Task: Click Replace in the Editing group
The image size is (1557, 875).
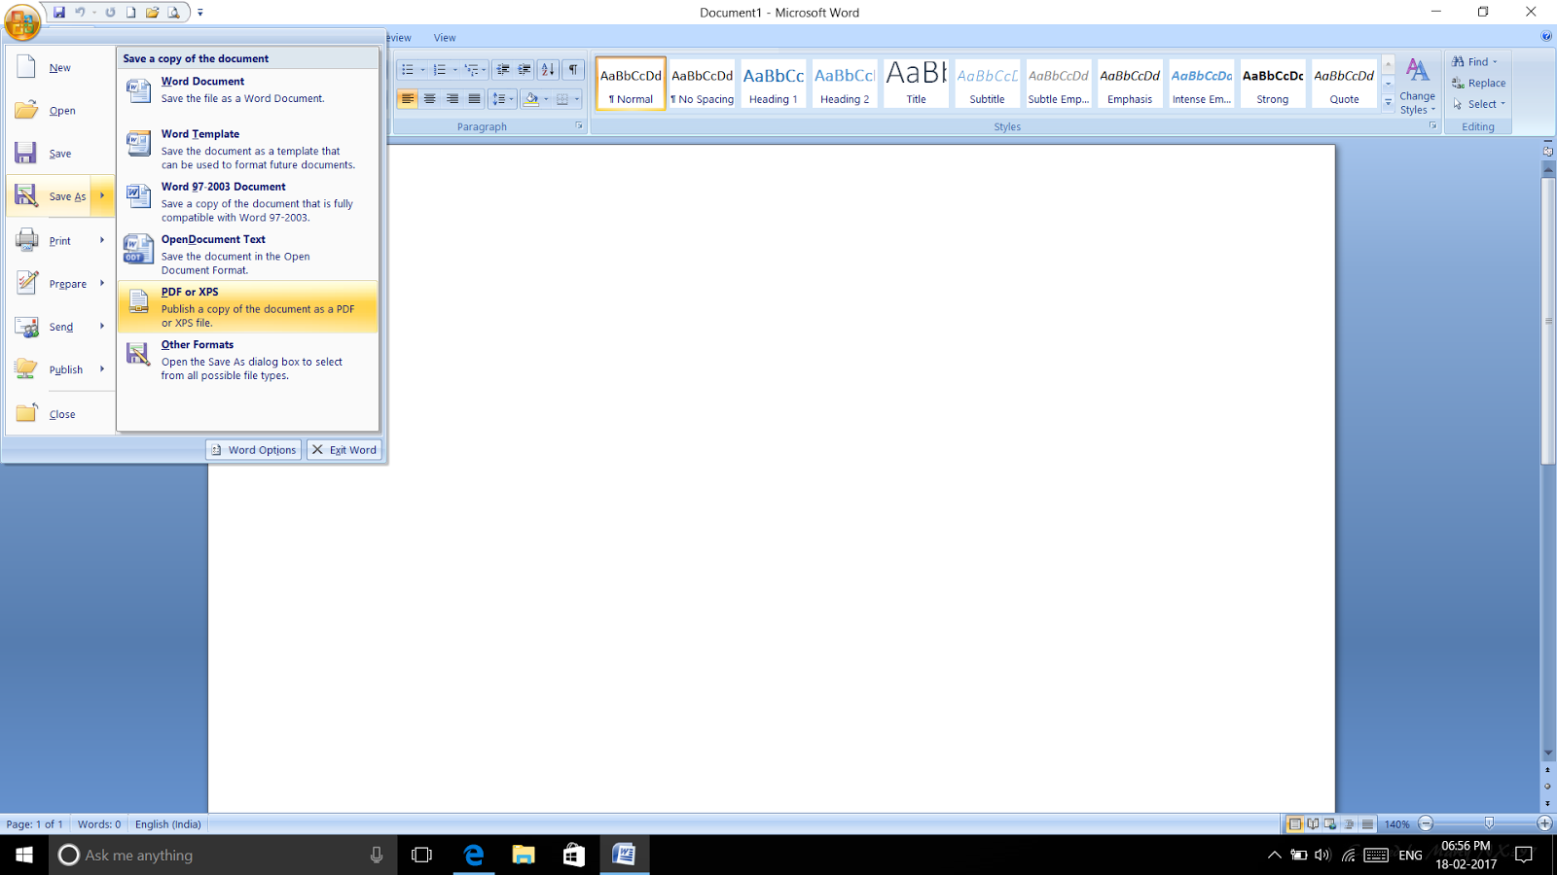Action: point(1479,84)
